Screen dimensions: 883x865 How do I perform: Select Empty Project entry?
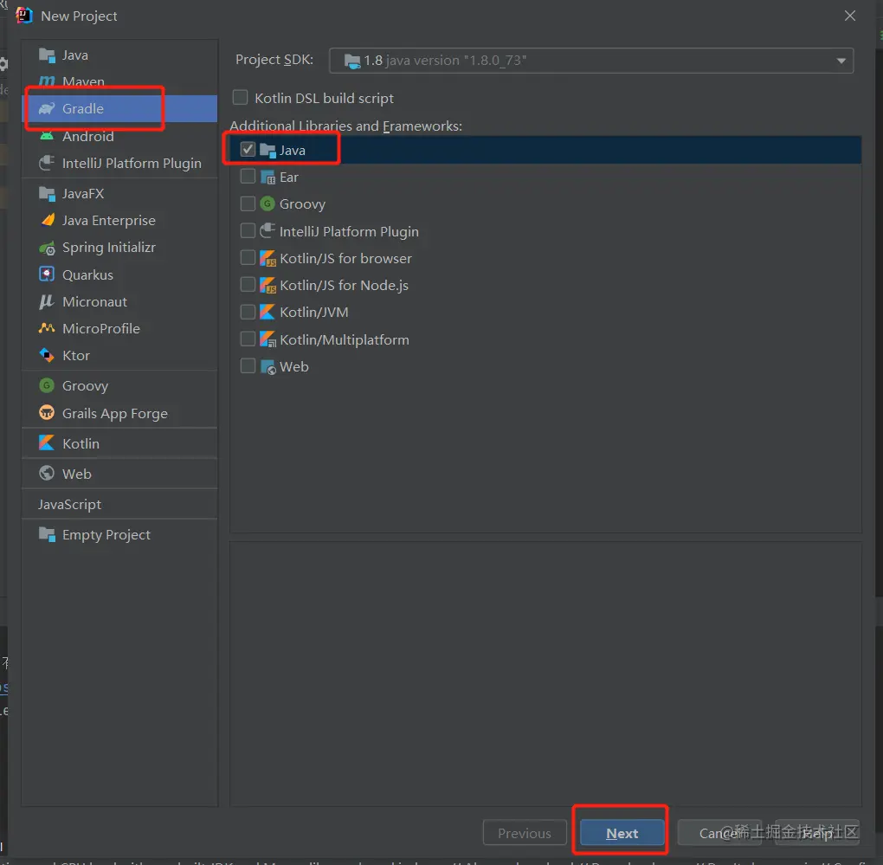(x=119, y=535)
